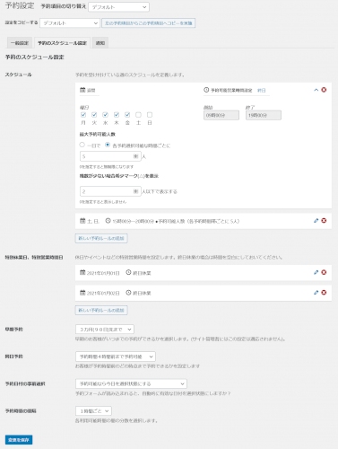Check the 日 (Sunday) checkbox

pyautogui.click(x=150, y=115)
